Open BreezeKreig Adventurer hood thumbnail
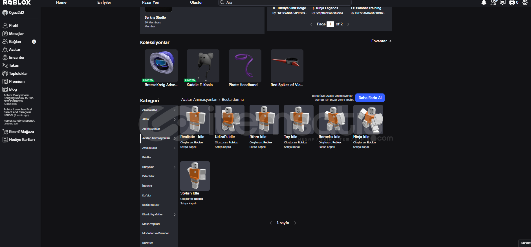The image size is (531, 247). click(x=161, y=66)
